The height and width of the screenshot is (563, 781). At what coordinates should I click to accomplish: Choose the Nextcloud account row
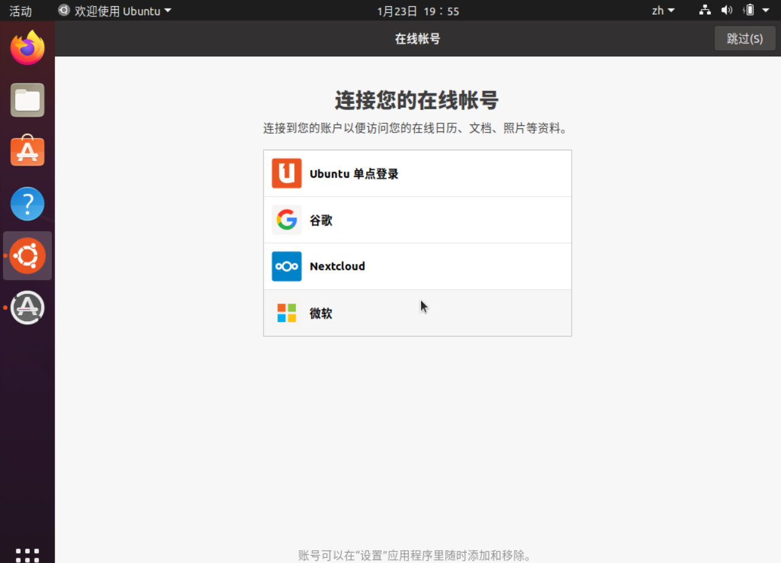417,266
